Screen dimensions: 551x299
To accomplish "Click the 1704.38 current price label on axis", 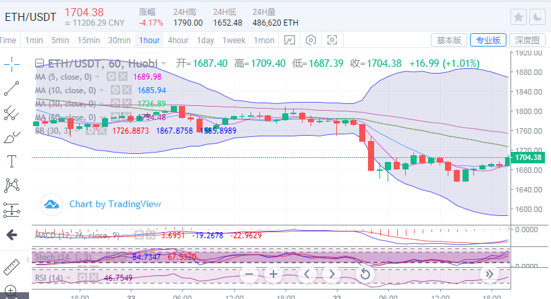I will (x=527, y=157).
